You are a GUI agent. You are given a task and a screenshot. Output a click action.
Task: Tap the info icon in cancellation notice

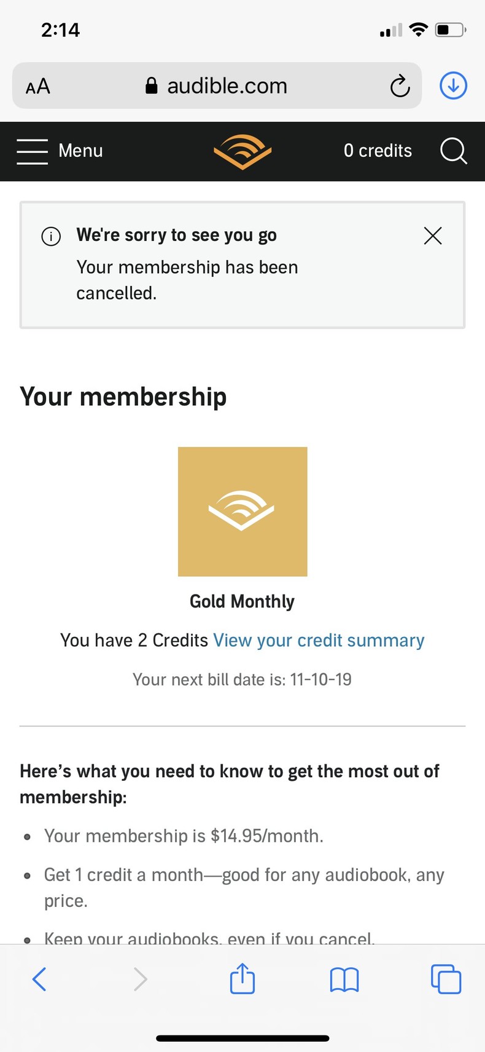(x=51, y=236)
